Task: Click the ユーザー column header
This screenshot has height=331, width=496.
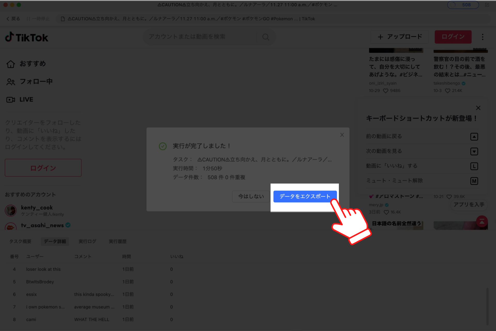Action: [x=35, y=257]
